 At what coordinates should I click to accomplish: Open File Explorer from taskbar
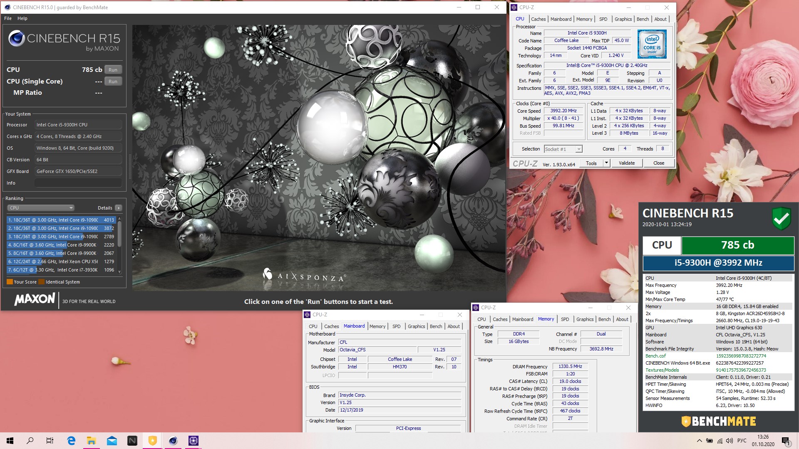92,441
